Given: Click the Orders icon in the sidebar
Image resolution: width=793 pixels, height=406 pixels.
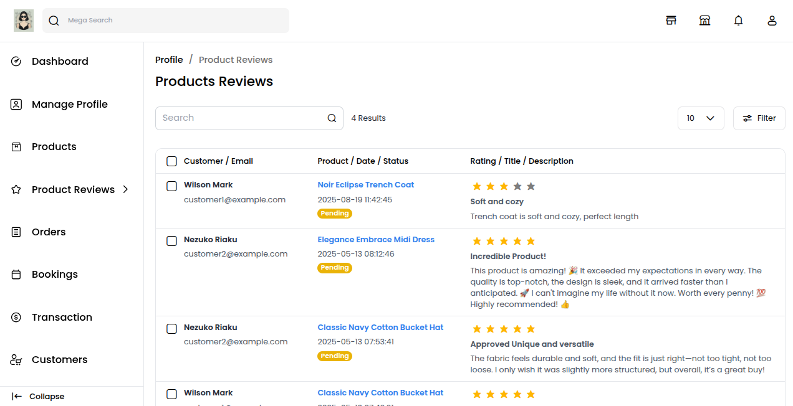Looking at the screenshot, I should (x=16, y=232).
